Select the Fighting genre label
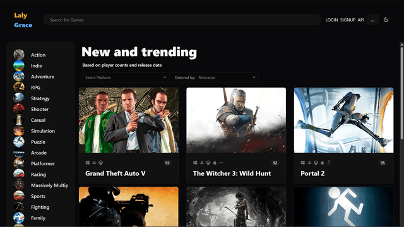Screen dimensions: 404x227 coord(40,207)
